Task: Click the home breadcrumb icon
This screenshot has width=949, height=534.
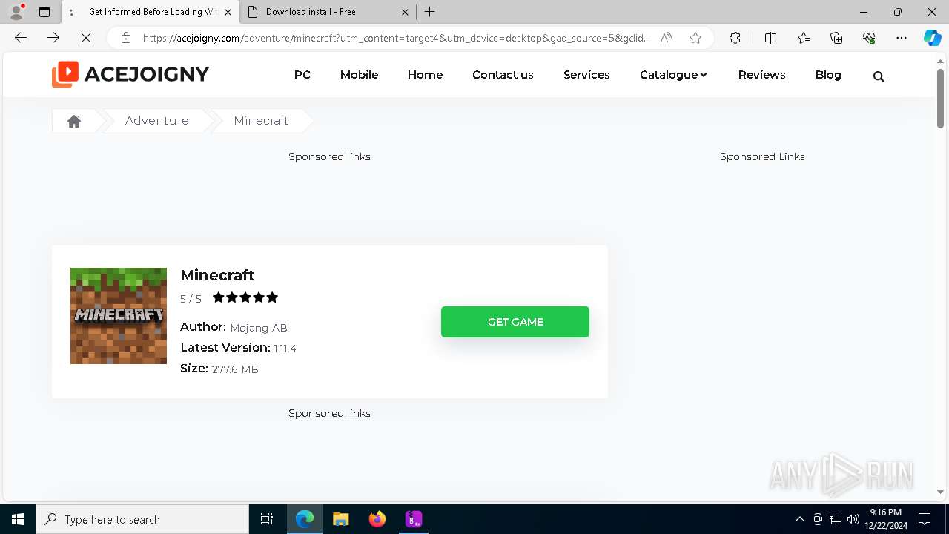Action: [74, 121]
